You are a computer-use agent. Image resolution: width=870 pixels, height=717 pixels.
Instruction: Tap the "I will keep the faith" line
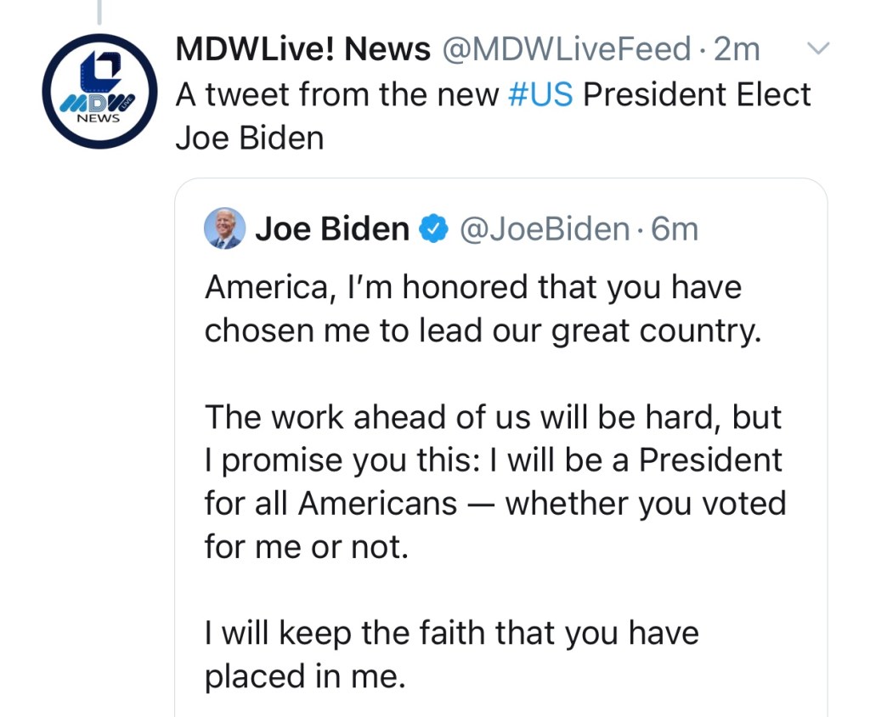pyautogui.click(x=451, y=633)
